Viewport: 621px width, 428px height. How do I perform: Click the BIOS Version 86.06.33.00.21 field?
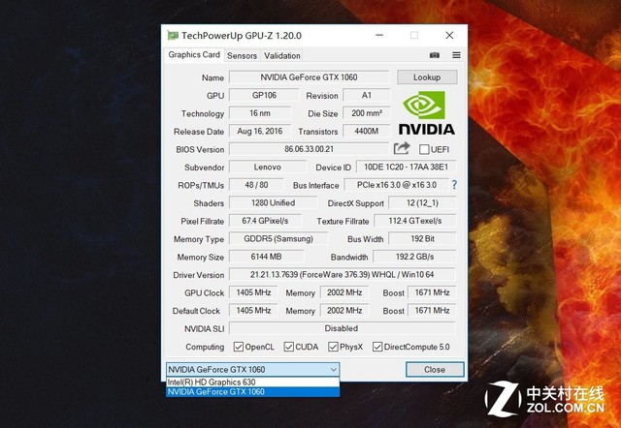click(309, 149)
